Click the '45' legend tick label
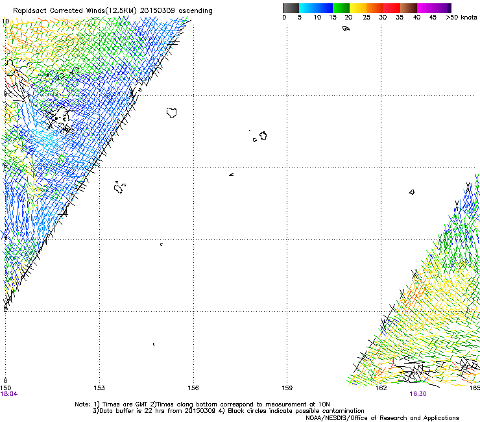This screenshot has height=422, width=480. click(433, 18)
